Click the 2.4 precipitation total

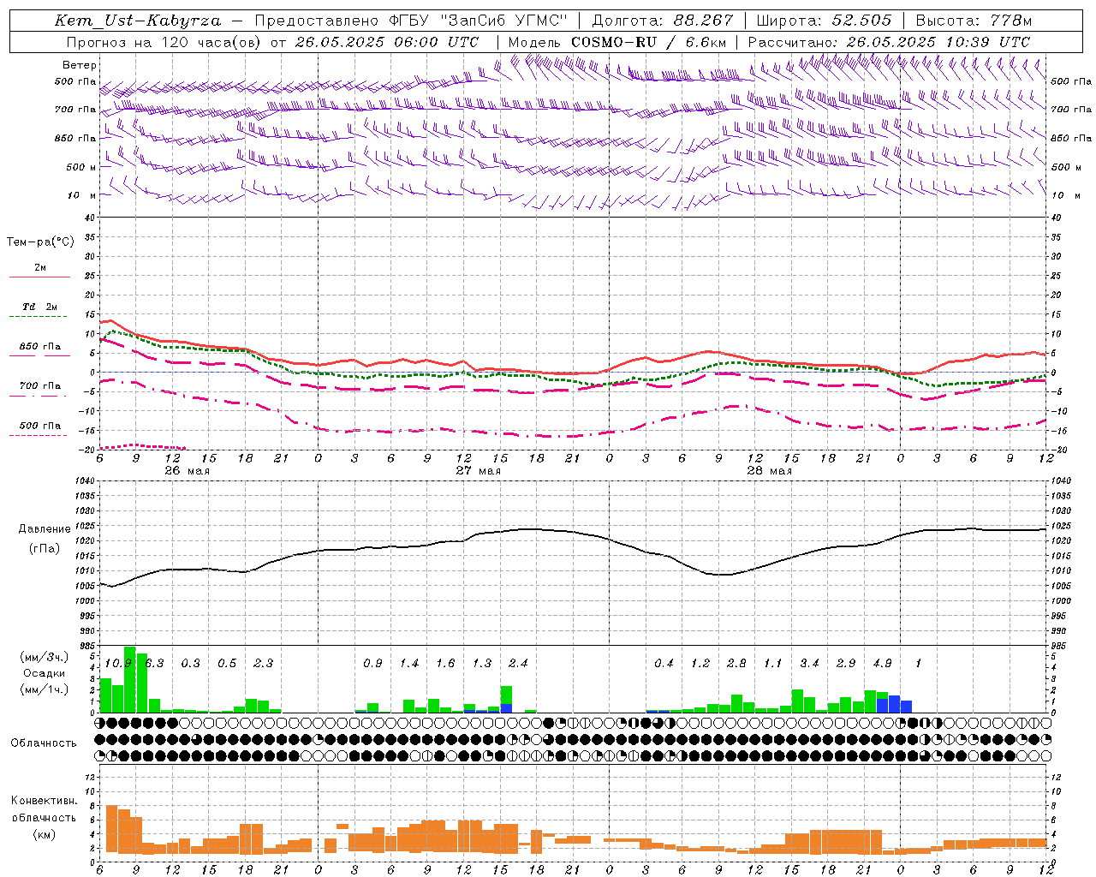click(x=518, y=664)
